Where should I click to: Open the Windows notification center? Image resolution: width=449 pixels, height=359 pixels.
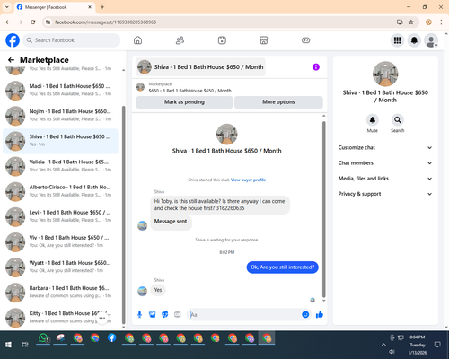[x=437, y=345]
